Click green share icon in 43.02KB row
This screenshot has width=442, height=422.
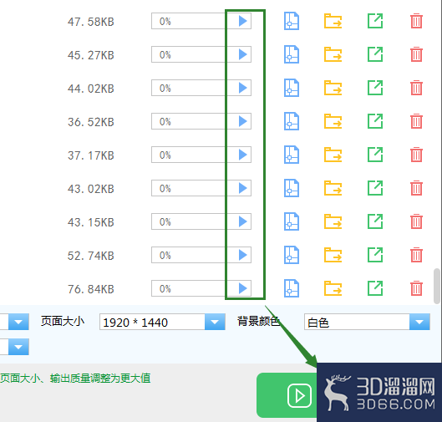[x=375, y=188]
